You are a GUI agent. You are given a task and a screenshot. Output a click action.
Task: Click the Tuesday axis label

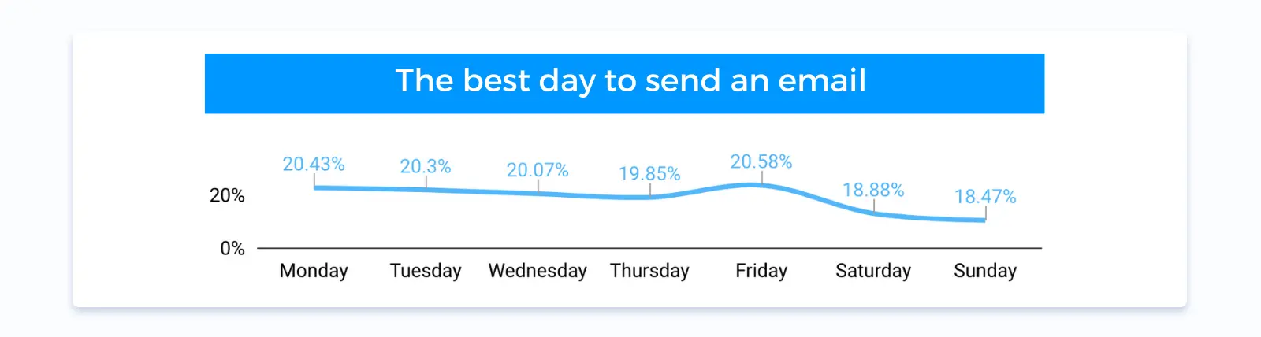426,271
